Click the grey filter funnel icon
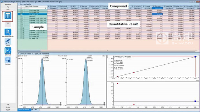Screen dimensions: 200x112 coord(8,24)
